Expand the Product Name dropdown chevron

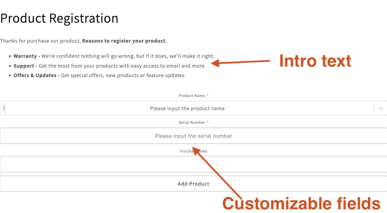[x=381, y=108]
